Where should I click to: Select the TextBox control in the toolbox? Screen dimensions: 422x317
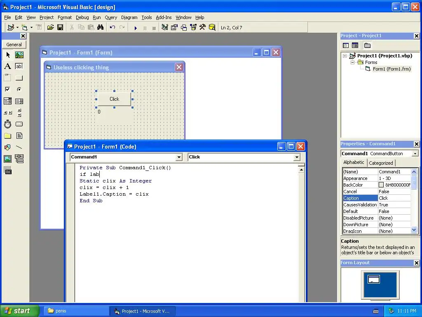pos(19,66)
